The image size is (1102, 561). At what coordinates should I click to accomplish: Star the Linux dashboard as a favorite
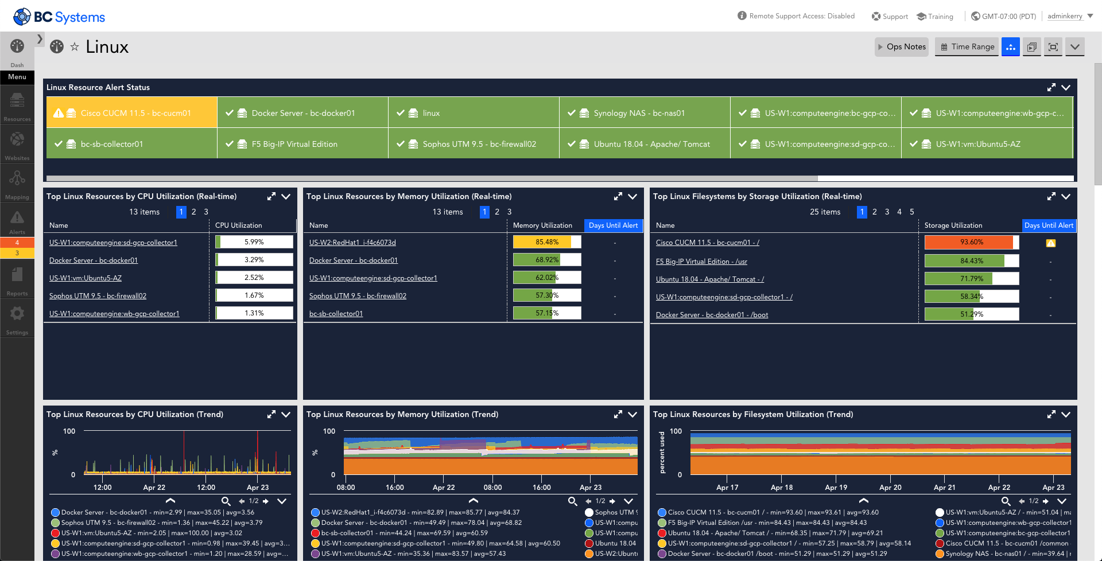[75, 48]
